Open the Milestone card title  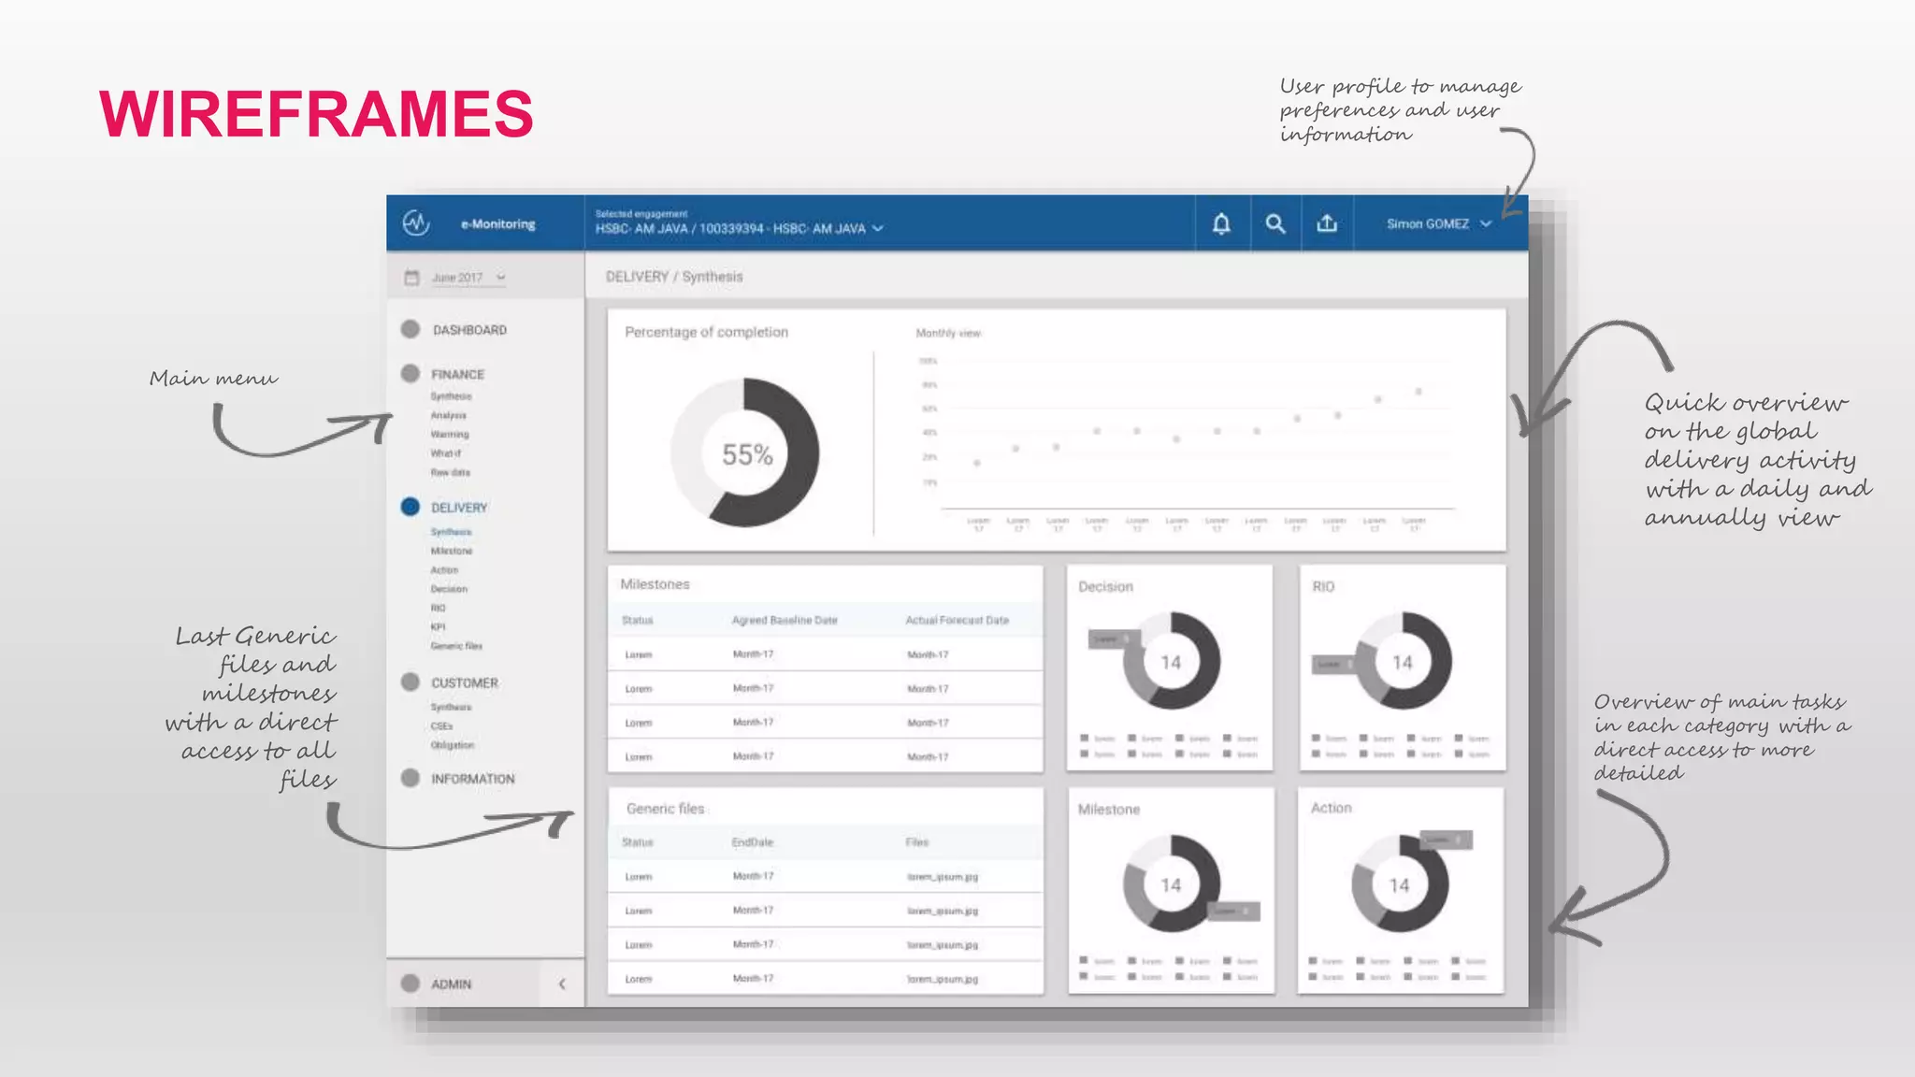pos(1108,810)
